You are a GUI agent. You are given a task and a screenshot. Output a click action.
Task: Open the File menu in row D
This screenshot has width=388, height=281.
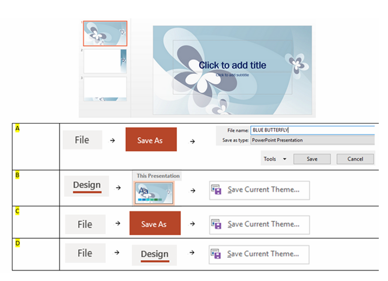coord(85,253)
